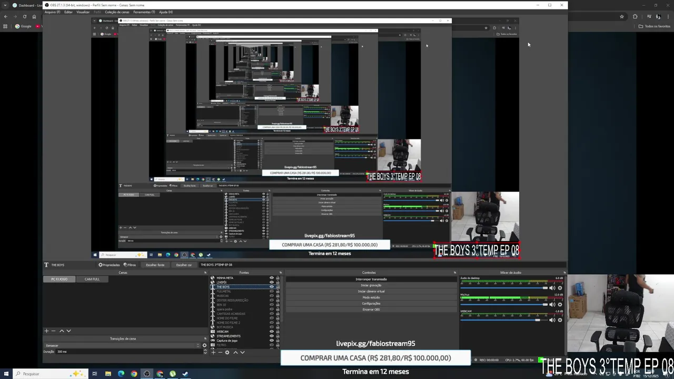Viewport: 674px width, 379px height.
Task: Click Iniciar gravação button
Action: 371,285
